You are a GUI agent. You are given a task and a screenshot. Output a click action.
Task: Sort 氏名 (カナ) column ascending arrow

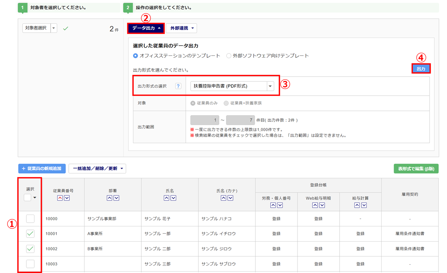(223, 198)
